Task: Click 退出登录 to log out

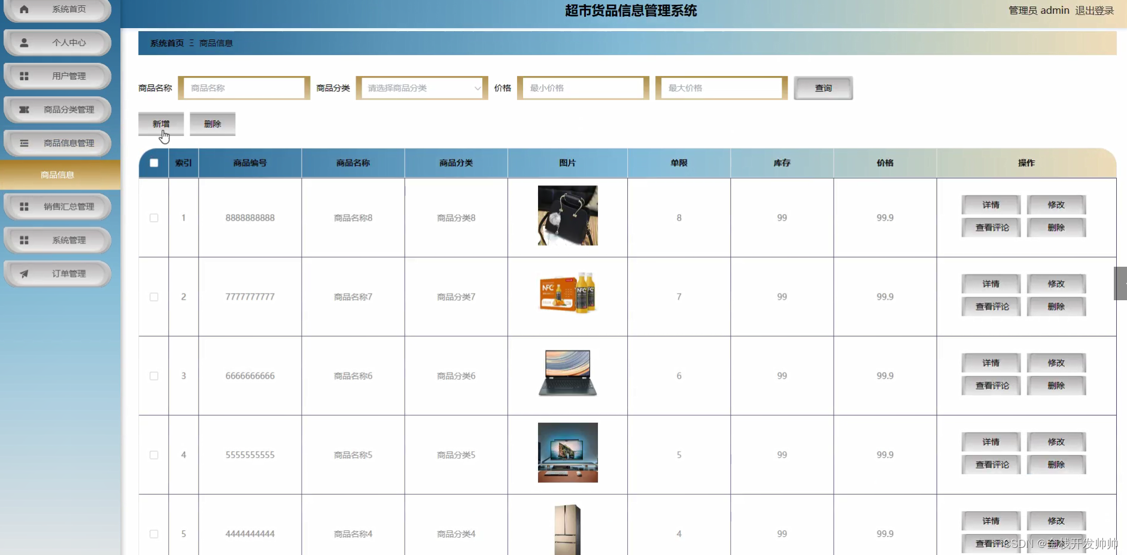Action: [1096, 10]
